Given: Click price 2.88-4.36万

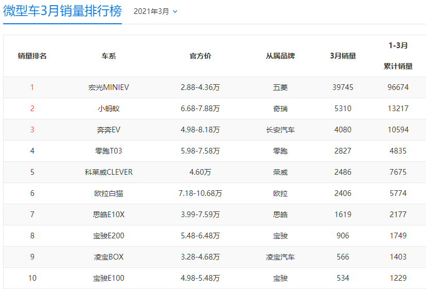Looking at the screenshot, I should tap(200, 87).
